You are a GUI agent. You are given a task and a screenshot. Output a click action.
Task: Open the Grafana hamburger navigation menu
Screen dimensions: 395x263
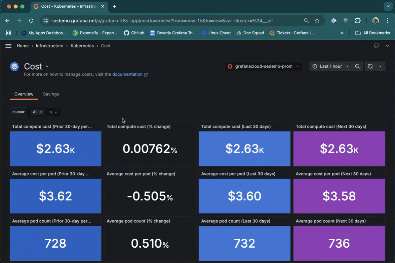pos(8,46)
